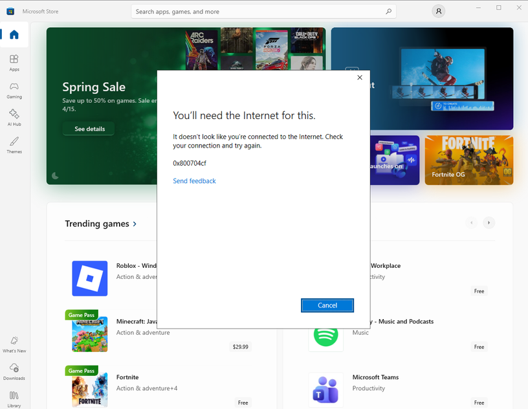This screenshot has height=409, width=528.
Task: Open the user account profile icon
Action: [x=439, y=11]
